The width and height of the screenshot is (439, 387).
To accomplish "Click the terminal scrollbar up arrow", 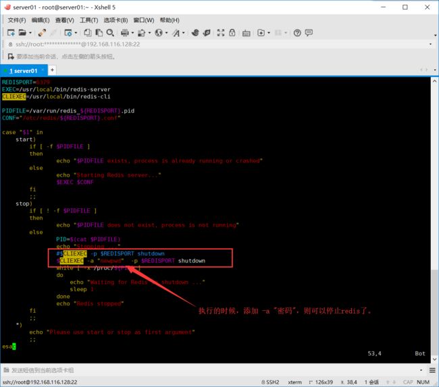I will click(434, 82).
